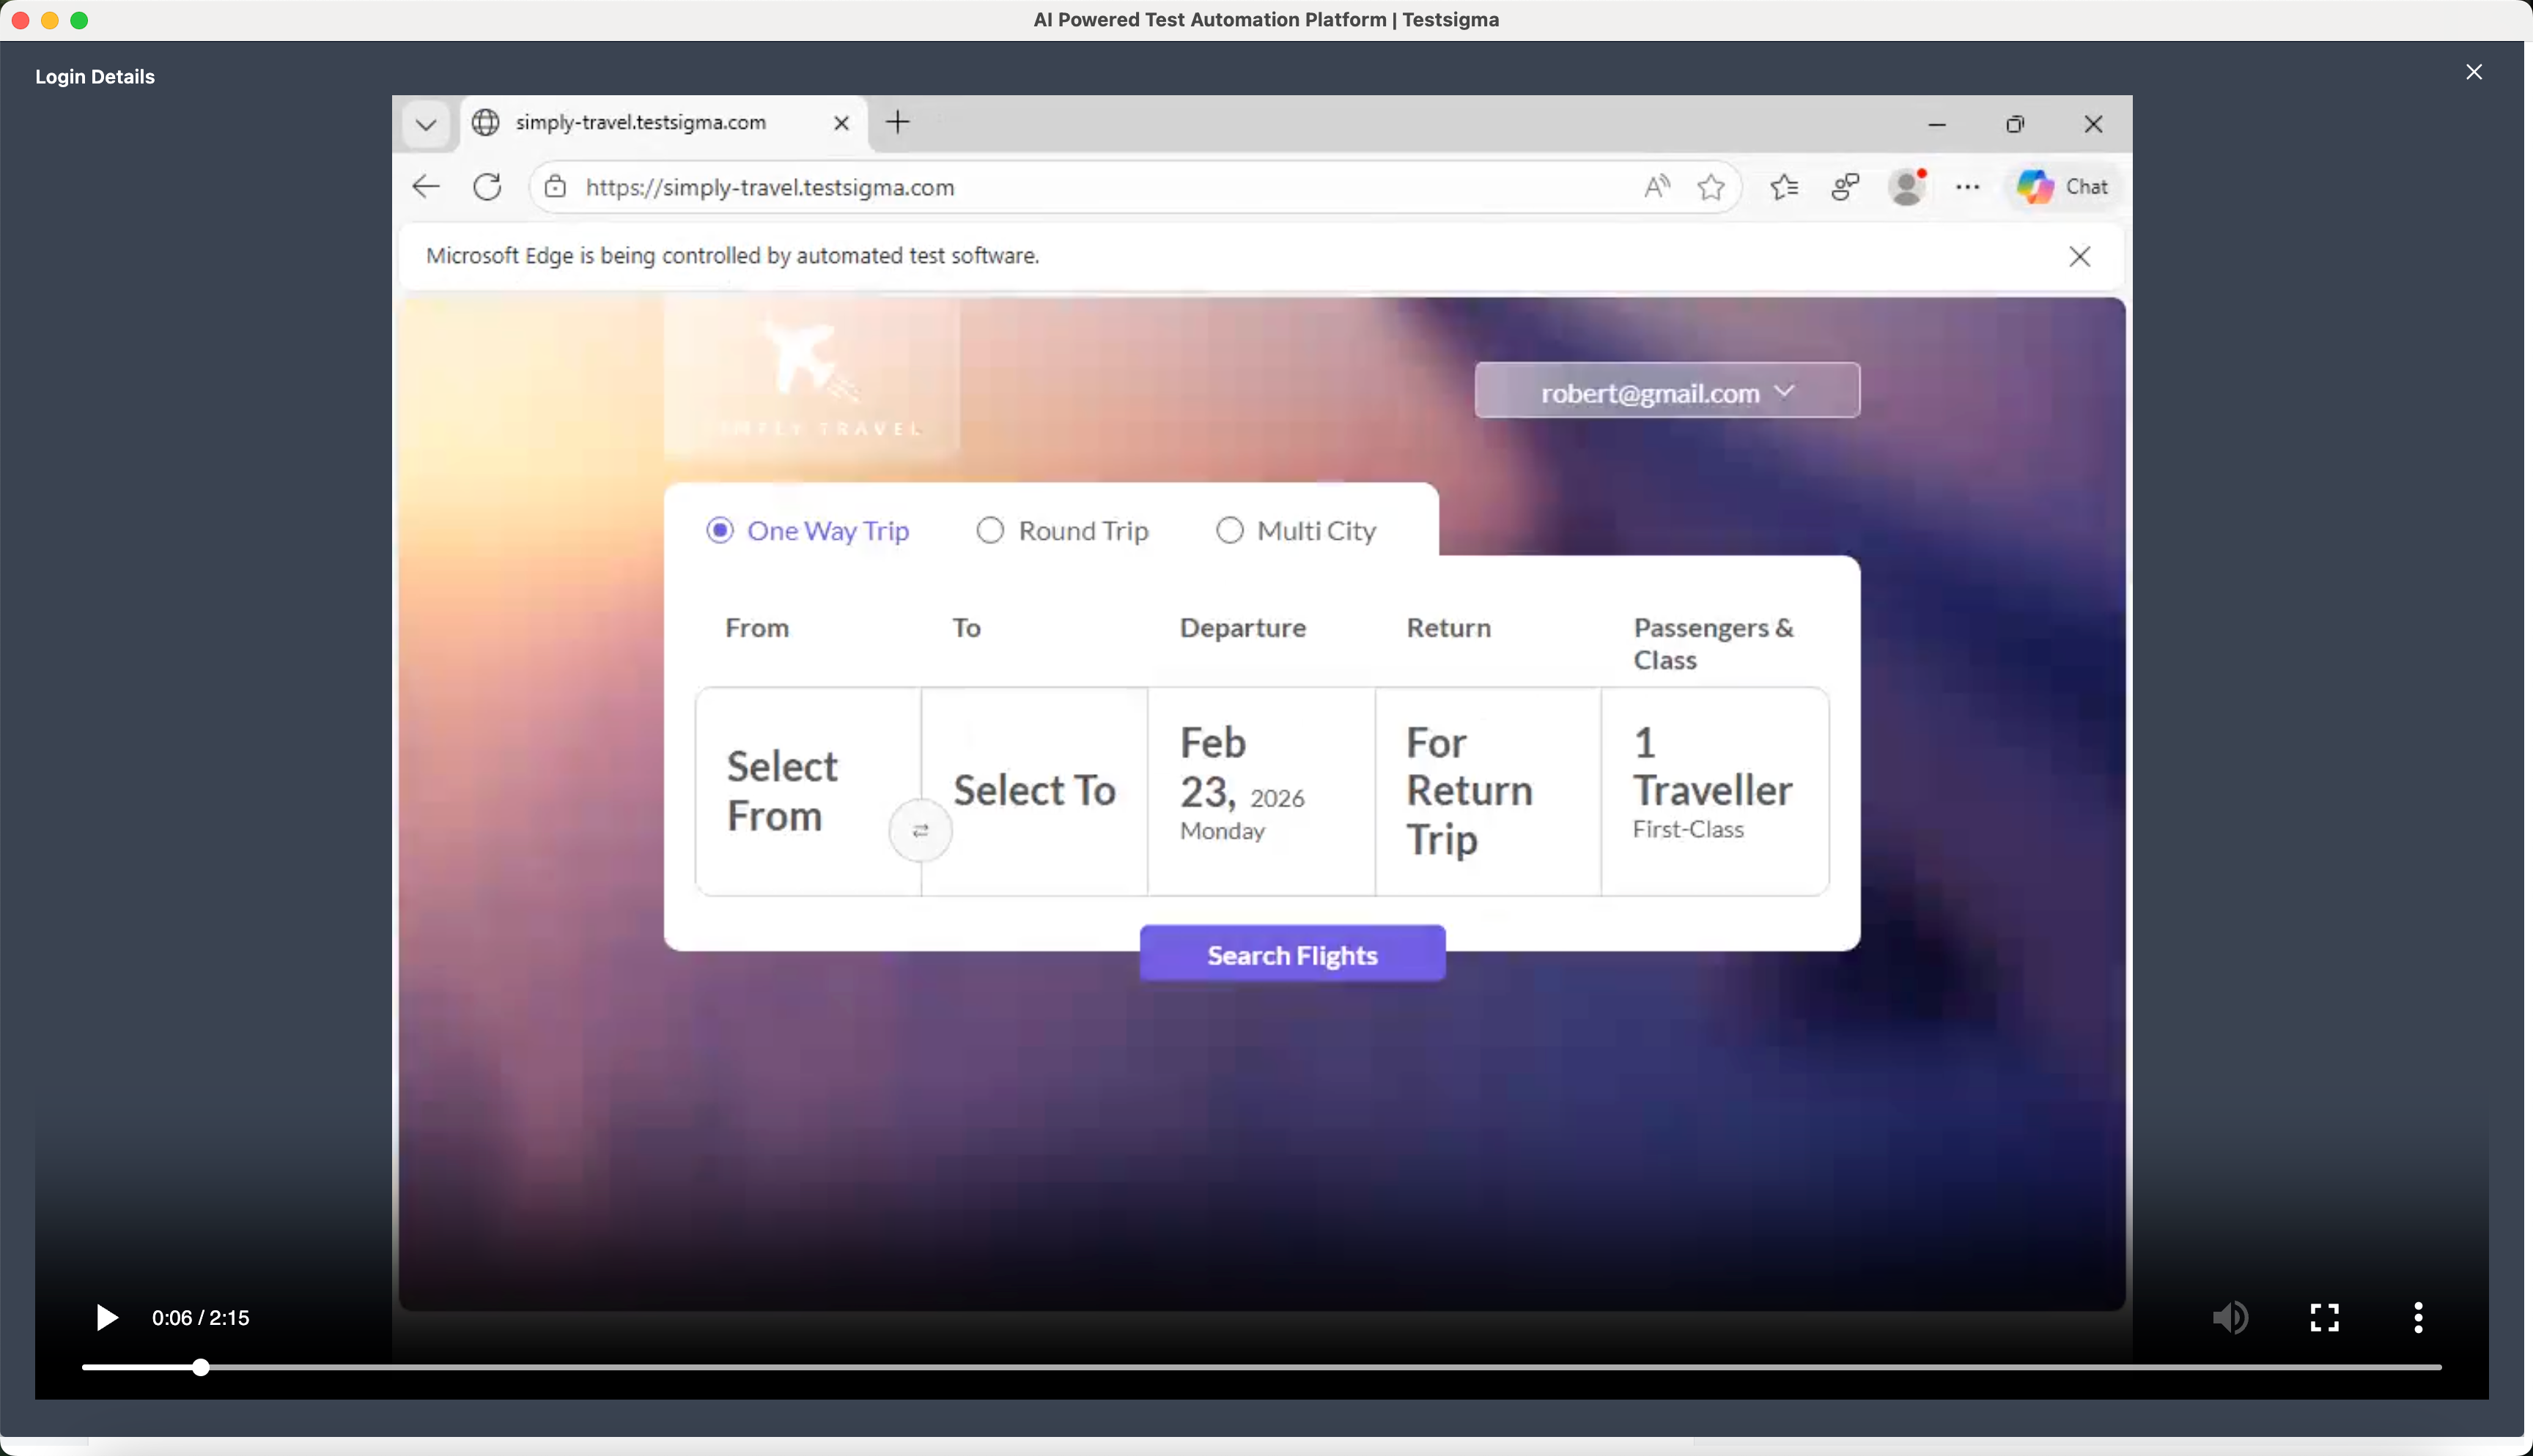The width and height of the screenshot is (2533, 1456).
Task: Click the swap From/To arrows icon
Action: (921, 830)
